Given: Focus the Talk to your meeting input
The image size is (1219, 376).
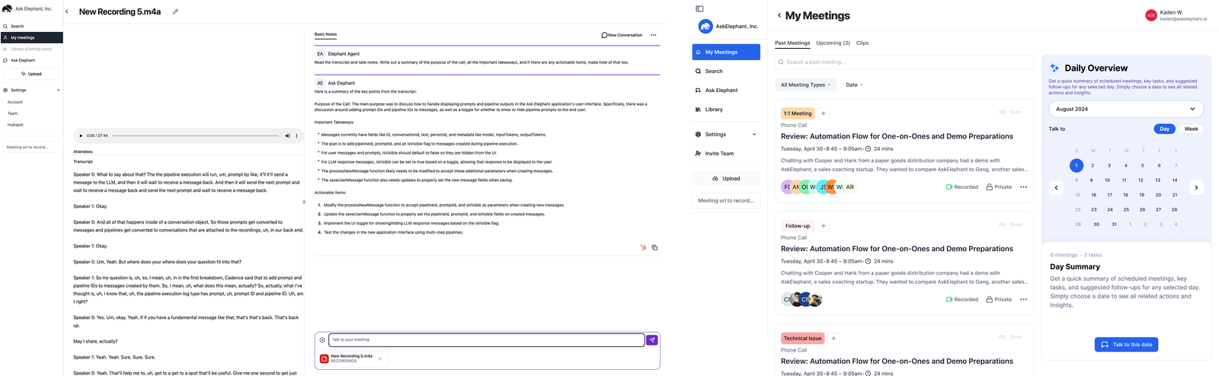Looking at the screenshot, I should pos(486,340).
